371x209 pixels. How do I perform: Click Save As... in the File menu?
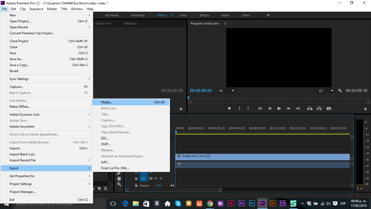pos(47,59)
